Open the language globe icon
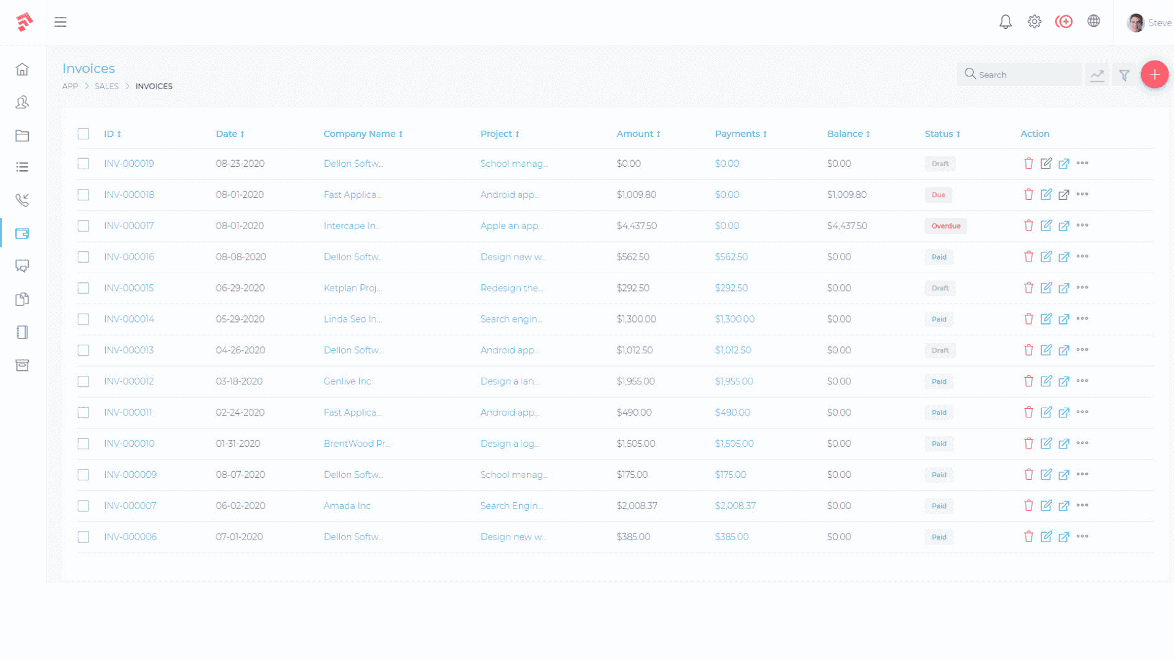 click(1094, 21)
